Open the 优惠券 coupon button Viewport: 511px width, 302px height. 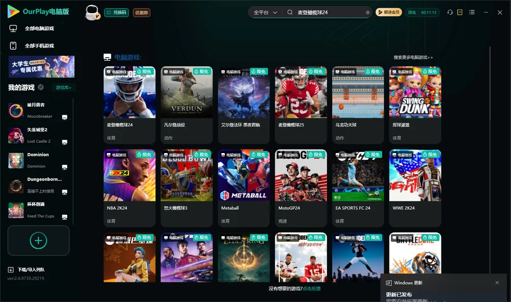(x=142, y=12)
